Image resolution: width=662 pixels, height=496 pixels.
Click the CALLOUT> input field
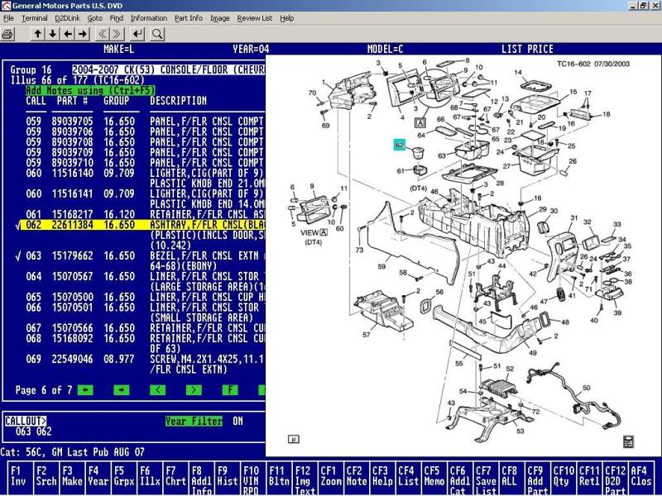[x=26, y=421]
